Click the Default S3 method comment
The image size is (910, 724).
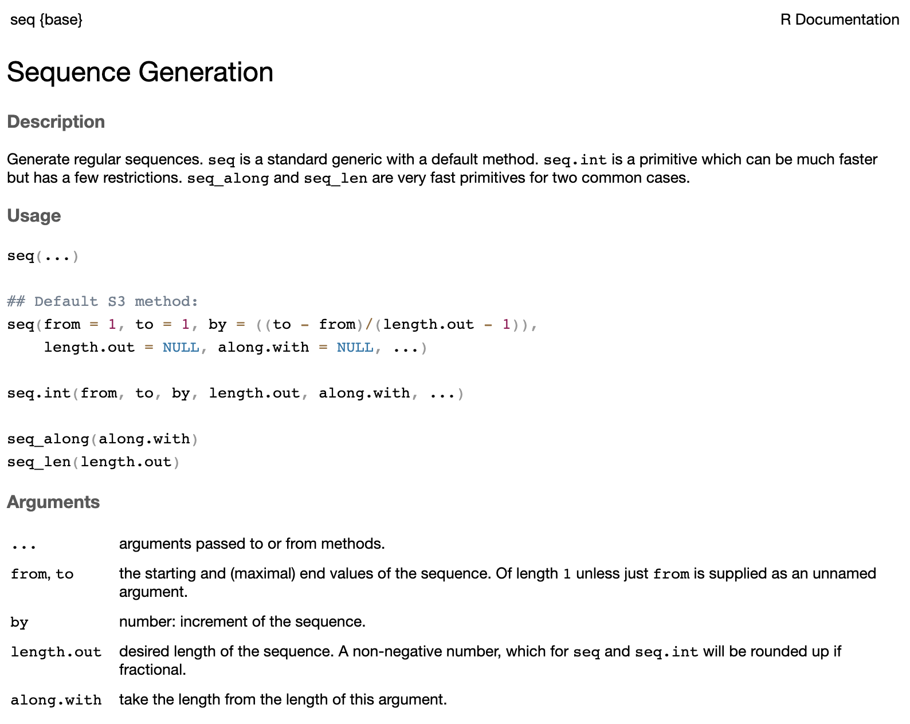tap(103, 302)
